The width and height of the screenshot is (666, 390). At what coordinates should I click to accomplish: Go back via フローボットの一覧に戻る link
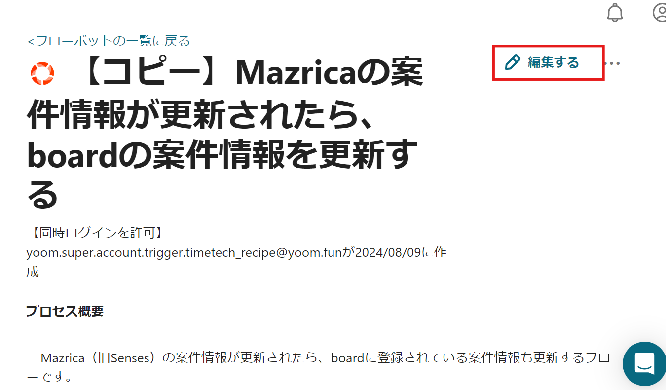pyautogui.click(x=109, y=41)
